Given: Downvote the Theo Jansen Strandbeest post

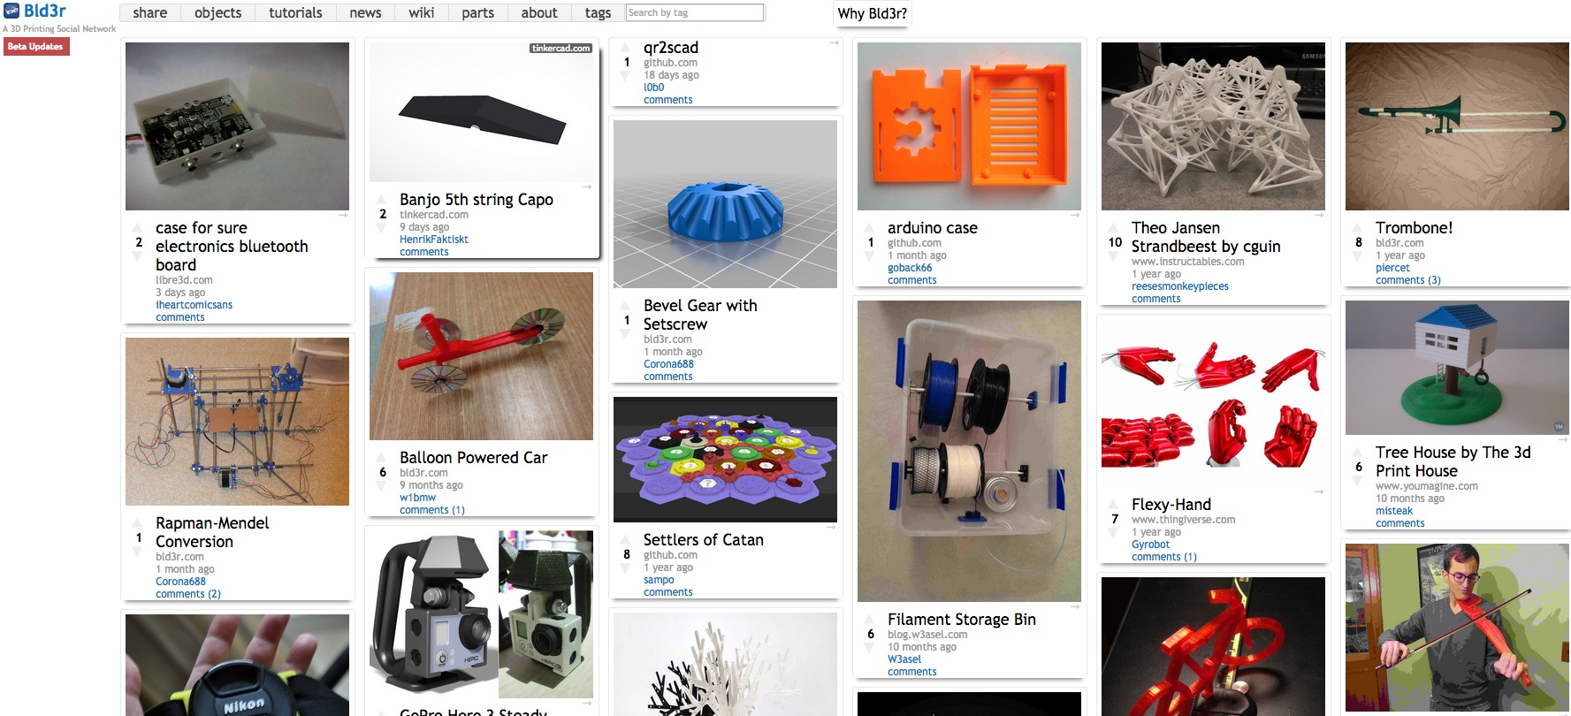Looking at the screenshot, I should click(1114, 256).
